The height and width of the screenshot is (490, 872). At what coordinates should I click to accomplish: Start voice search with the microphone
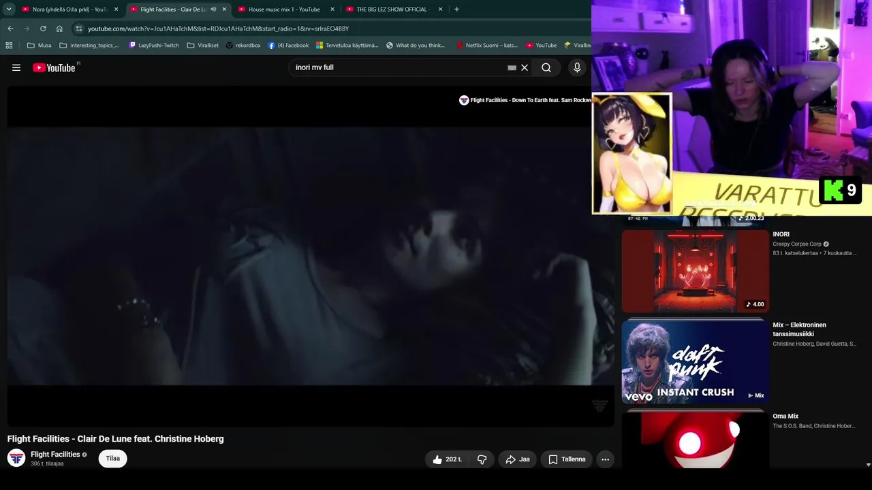coord(577,67)
